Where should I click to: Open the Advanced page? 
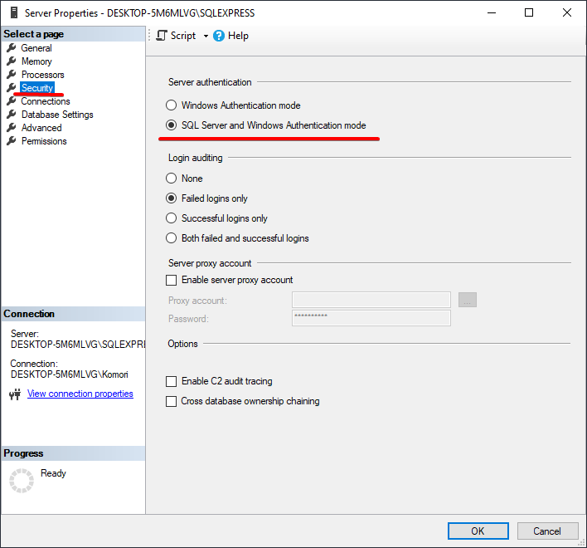41,128
